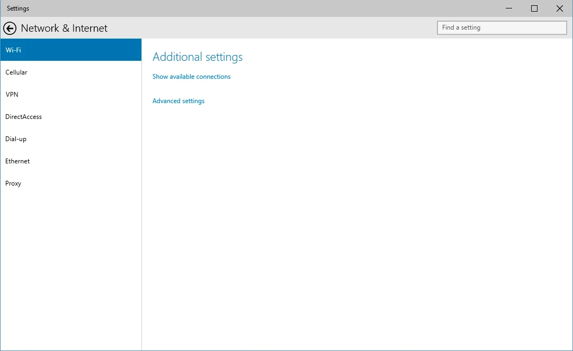
Task: Open the Cellular settings section
Action: pyautogui.click(x=71, y=72)
